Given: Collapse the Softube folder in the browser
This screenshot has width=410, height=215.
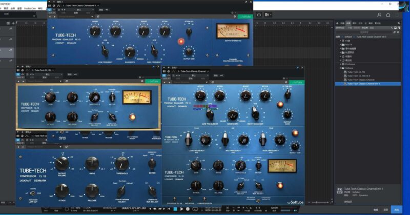Looking at the screenshot, I should click(x=340, y=68).
